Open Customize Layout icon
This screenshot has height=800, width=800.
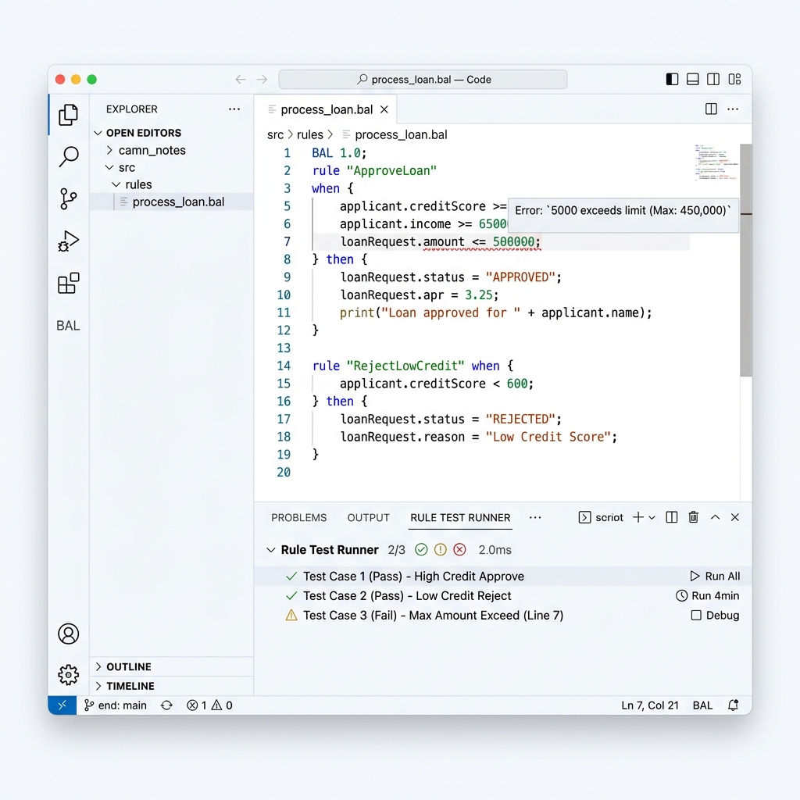pyautogui.click(x=734, y=79)
